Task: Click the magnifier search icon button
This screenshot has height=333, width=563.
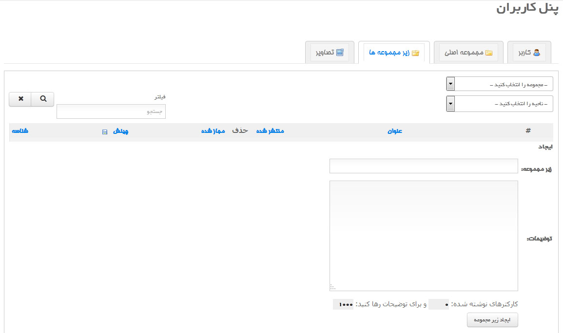Action: click(x=43, y=99)
